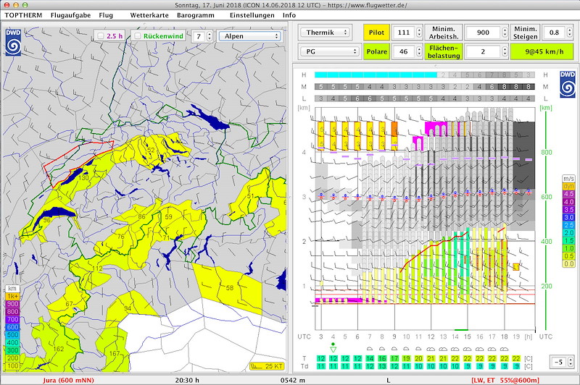
Task: Open the TOPTHERM menu
Action: pos(23,15)
